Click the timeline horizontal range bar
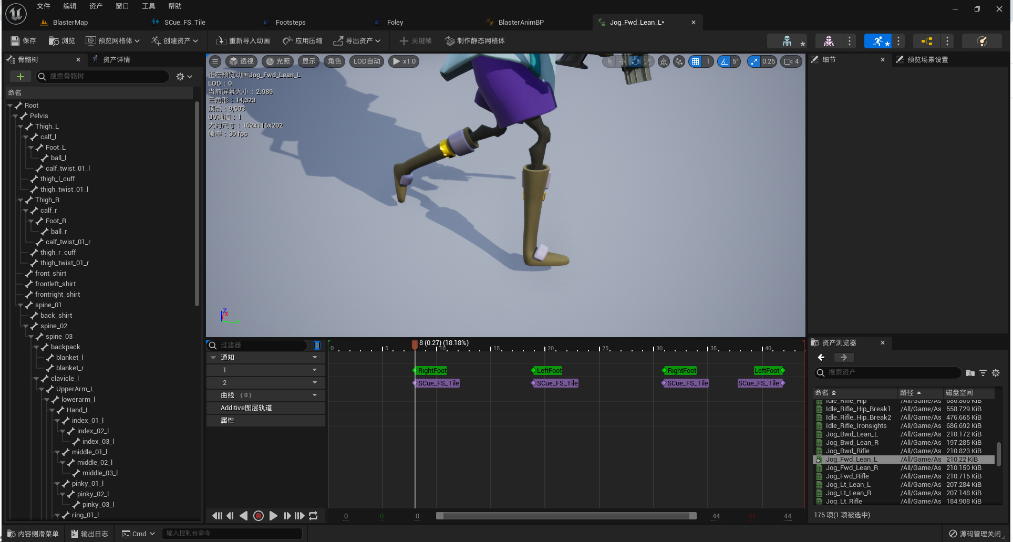 click(x=566, y=516)
